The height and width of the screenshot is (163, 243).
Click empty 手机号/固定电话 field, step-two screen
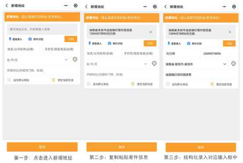pyautogui.click(x=139, y=53)
